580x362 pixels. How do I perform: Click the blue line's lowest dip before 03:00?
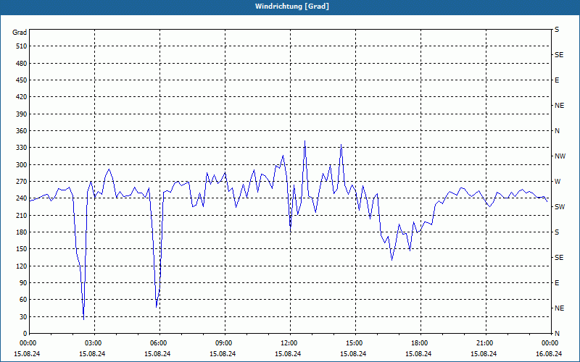pyautogui.click(x=84, y=319)
